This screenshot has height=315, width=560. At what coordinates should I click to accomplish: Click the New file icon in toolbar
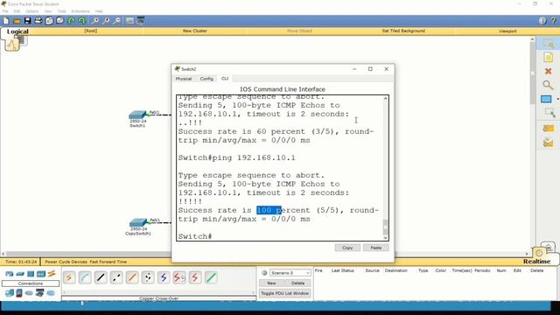(6, 21)
